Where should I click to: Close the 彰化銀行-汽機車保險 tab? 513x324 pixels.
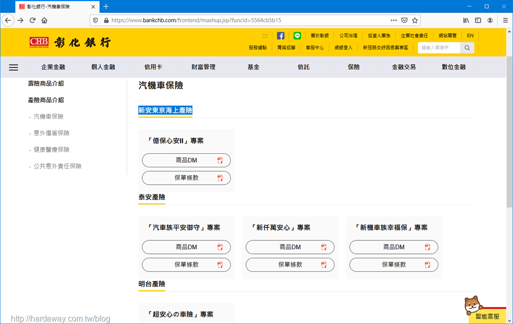(x=93, y=7)
